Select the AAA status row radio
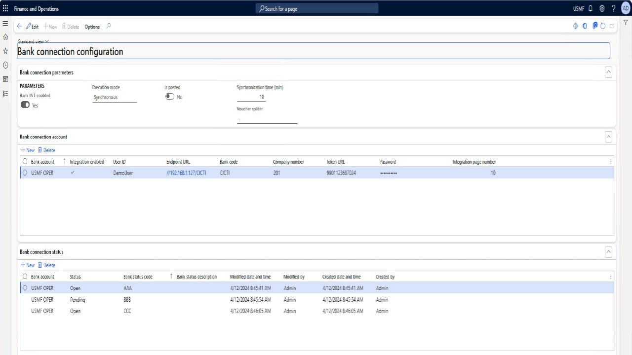This screenshot has width=632, height=355. pos(25,288)
